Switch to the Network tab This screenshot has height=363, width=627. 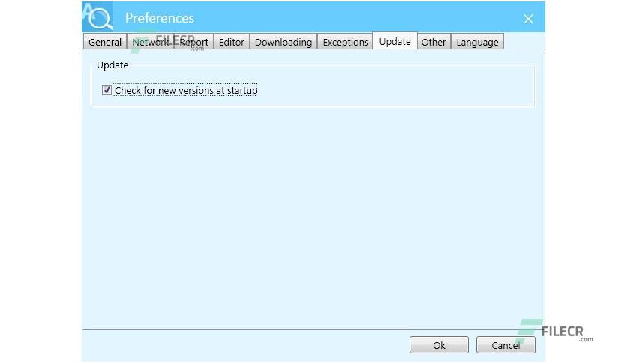pos(150,42)
